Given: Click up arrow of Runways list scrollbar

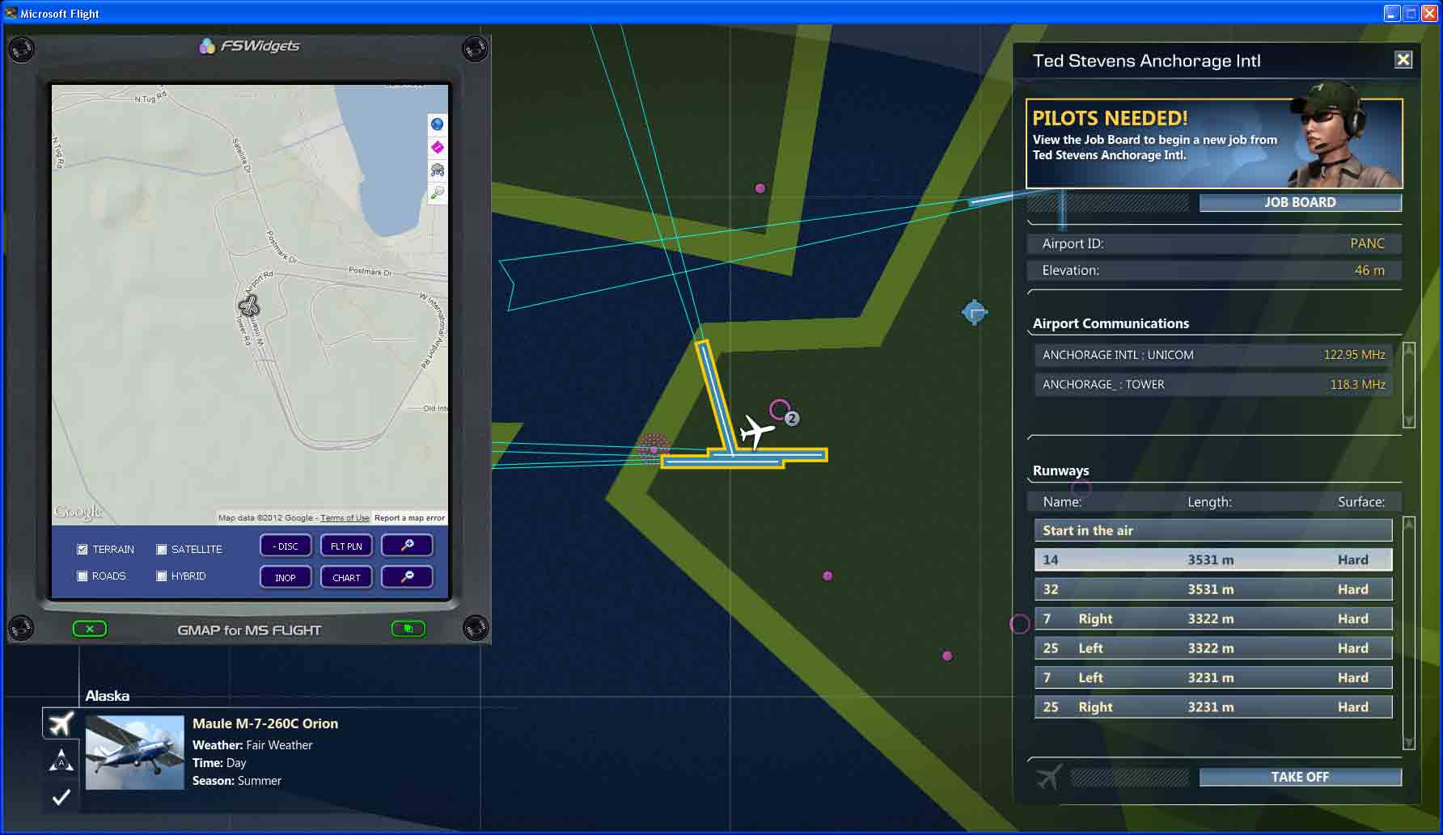Looking at the screenshot, I should (1408, 524).
